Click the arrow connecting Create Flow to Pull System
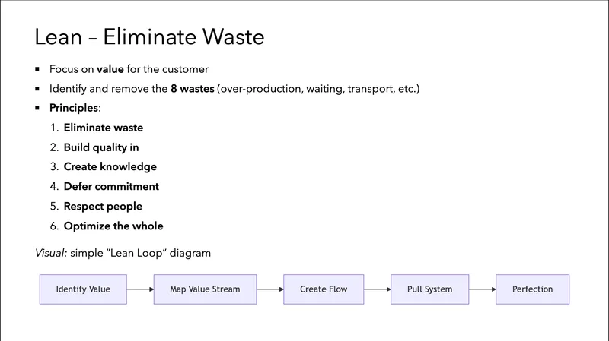 point(377,289)
